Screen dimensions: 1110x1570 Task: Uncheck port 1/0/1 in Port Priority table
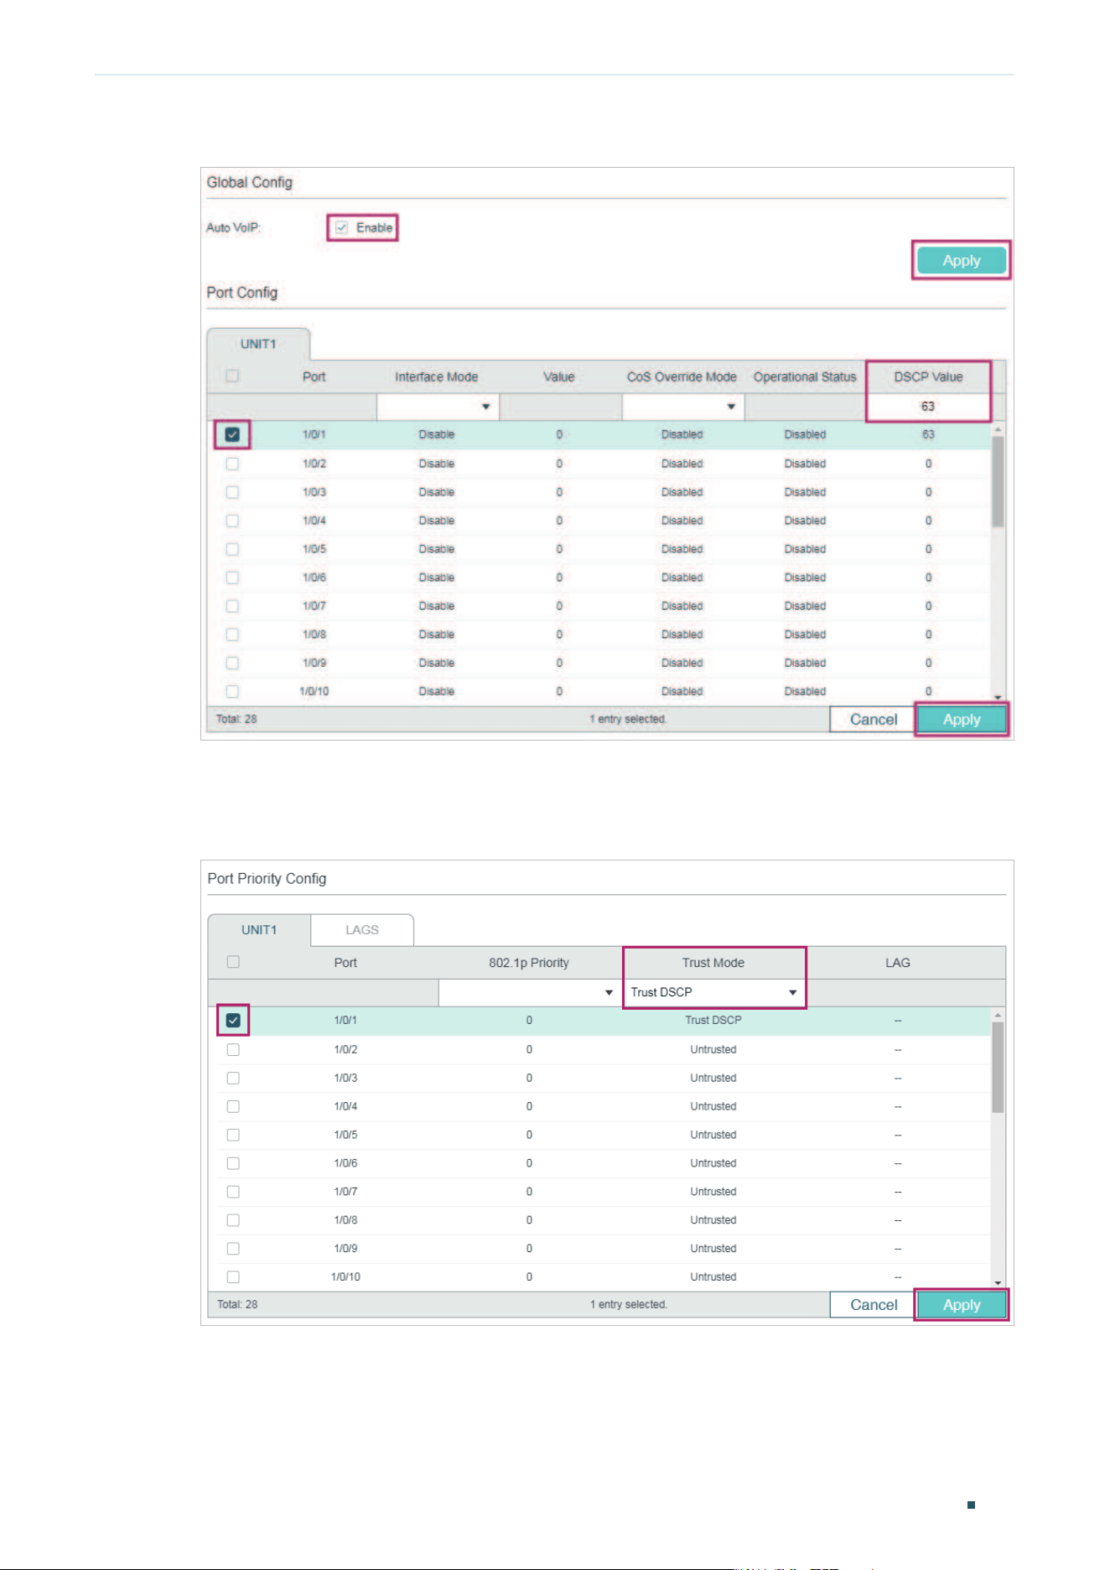[x=233, y=1021]
